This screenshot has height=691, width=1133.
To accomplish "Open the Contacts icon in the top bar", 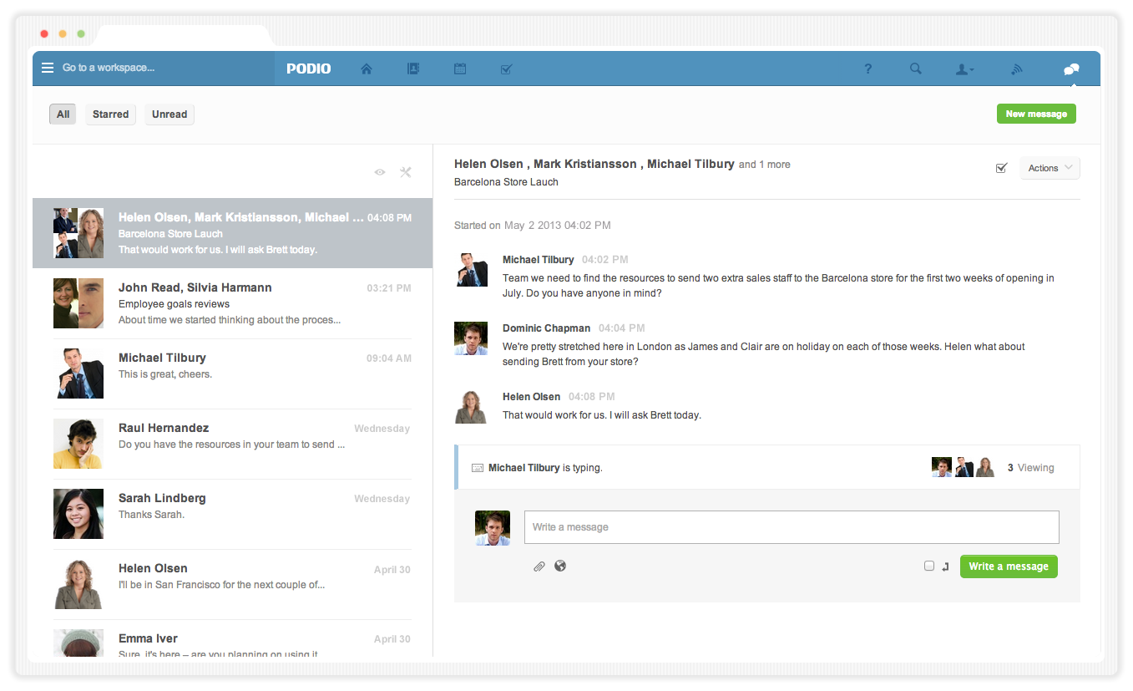I will tap(413, 69).
